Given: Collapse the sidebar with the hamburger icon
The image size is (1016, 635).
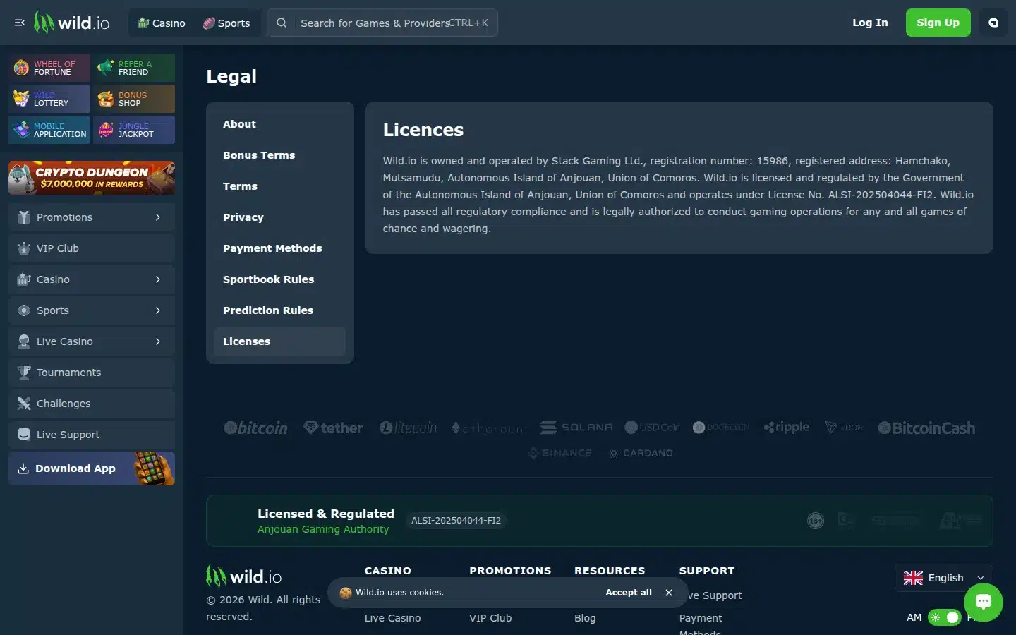Looking at the screenshot, I should (20, 23).
